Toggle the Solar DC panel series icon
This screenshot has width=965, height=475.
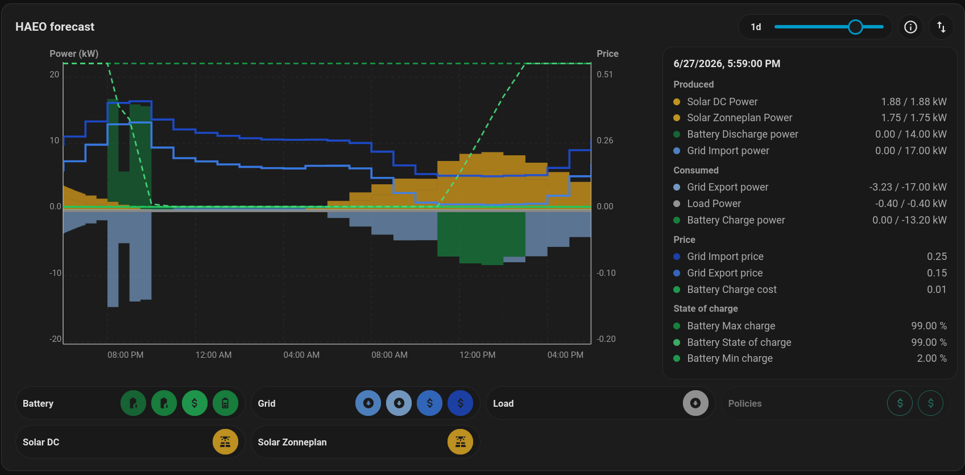225,442
